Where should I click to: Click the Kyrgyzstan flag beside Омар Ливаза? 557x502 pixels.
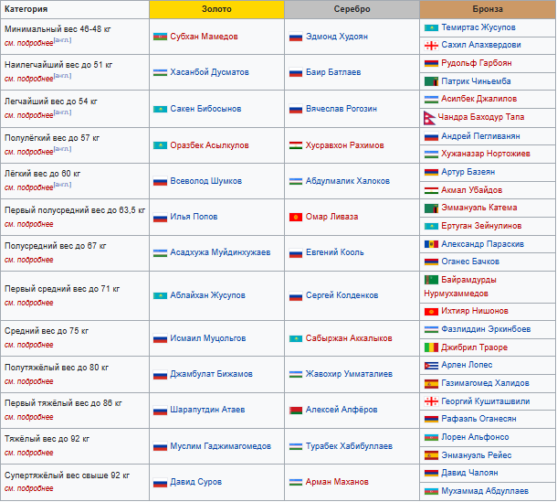(296, 218)
